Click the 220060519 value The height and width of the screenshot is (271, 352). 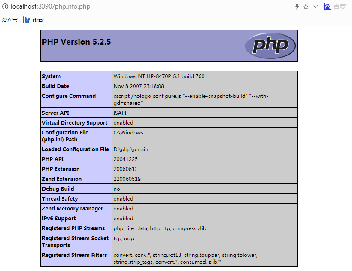click(127, 179)
